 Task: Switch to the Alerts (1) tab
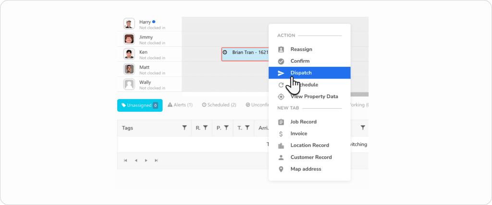[x=180, y=105]
